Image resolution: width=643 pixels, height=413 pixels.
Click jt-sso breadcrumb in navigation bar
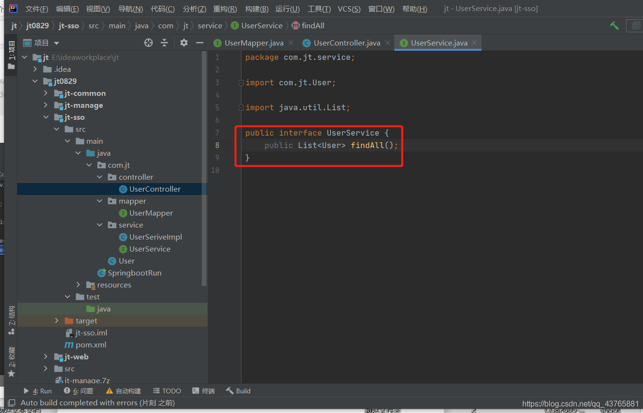(x=69, y=25)
